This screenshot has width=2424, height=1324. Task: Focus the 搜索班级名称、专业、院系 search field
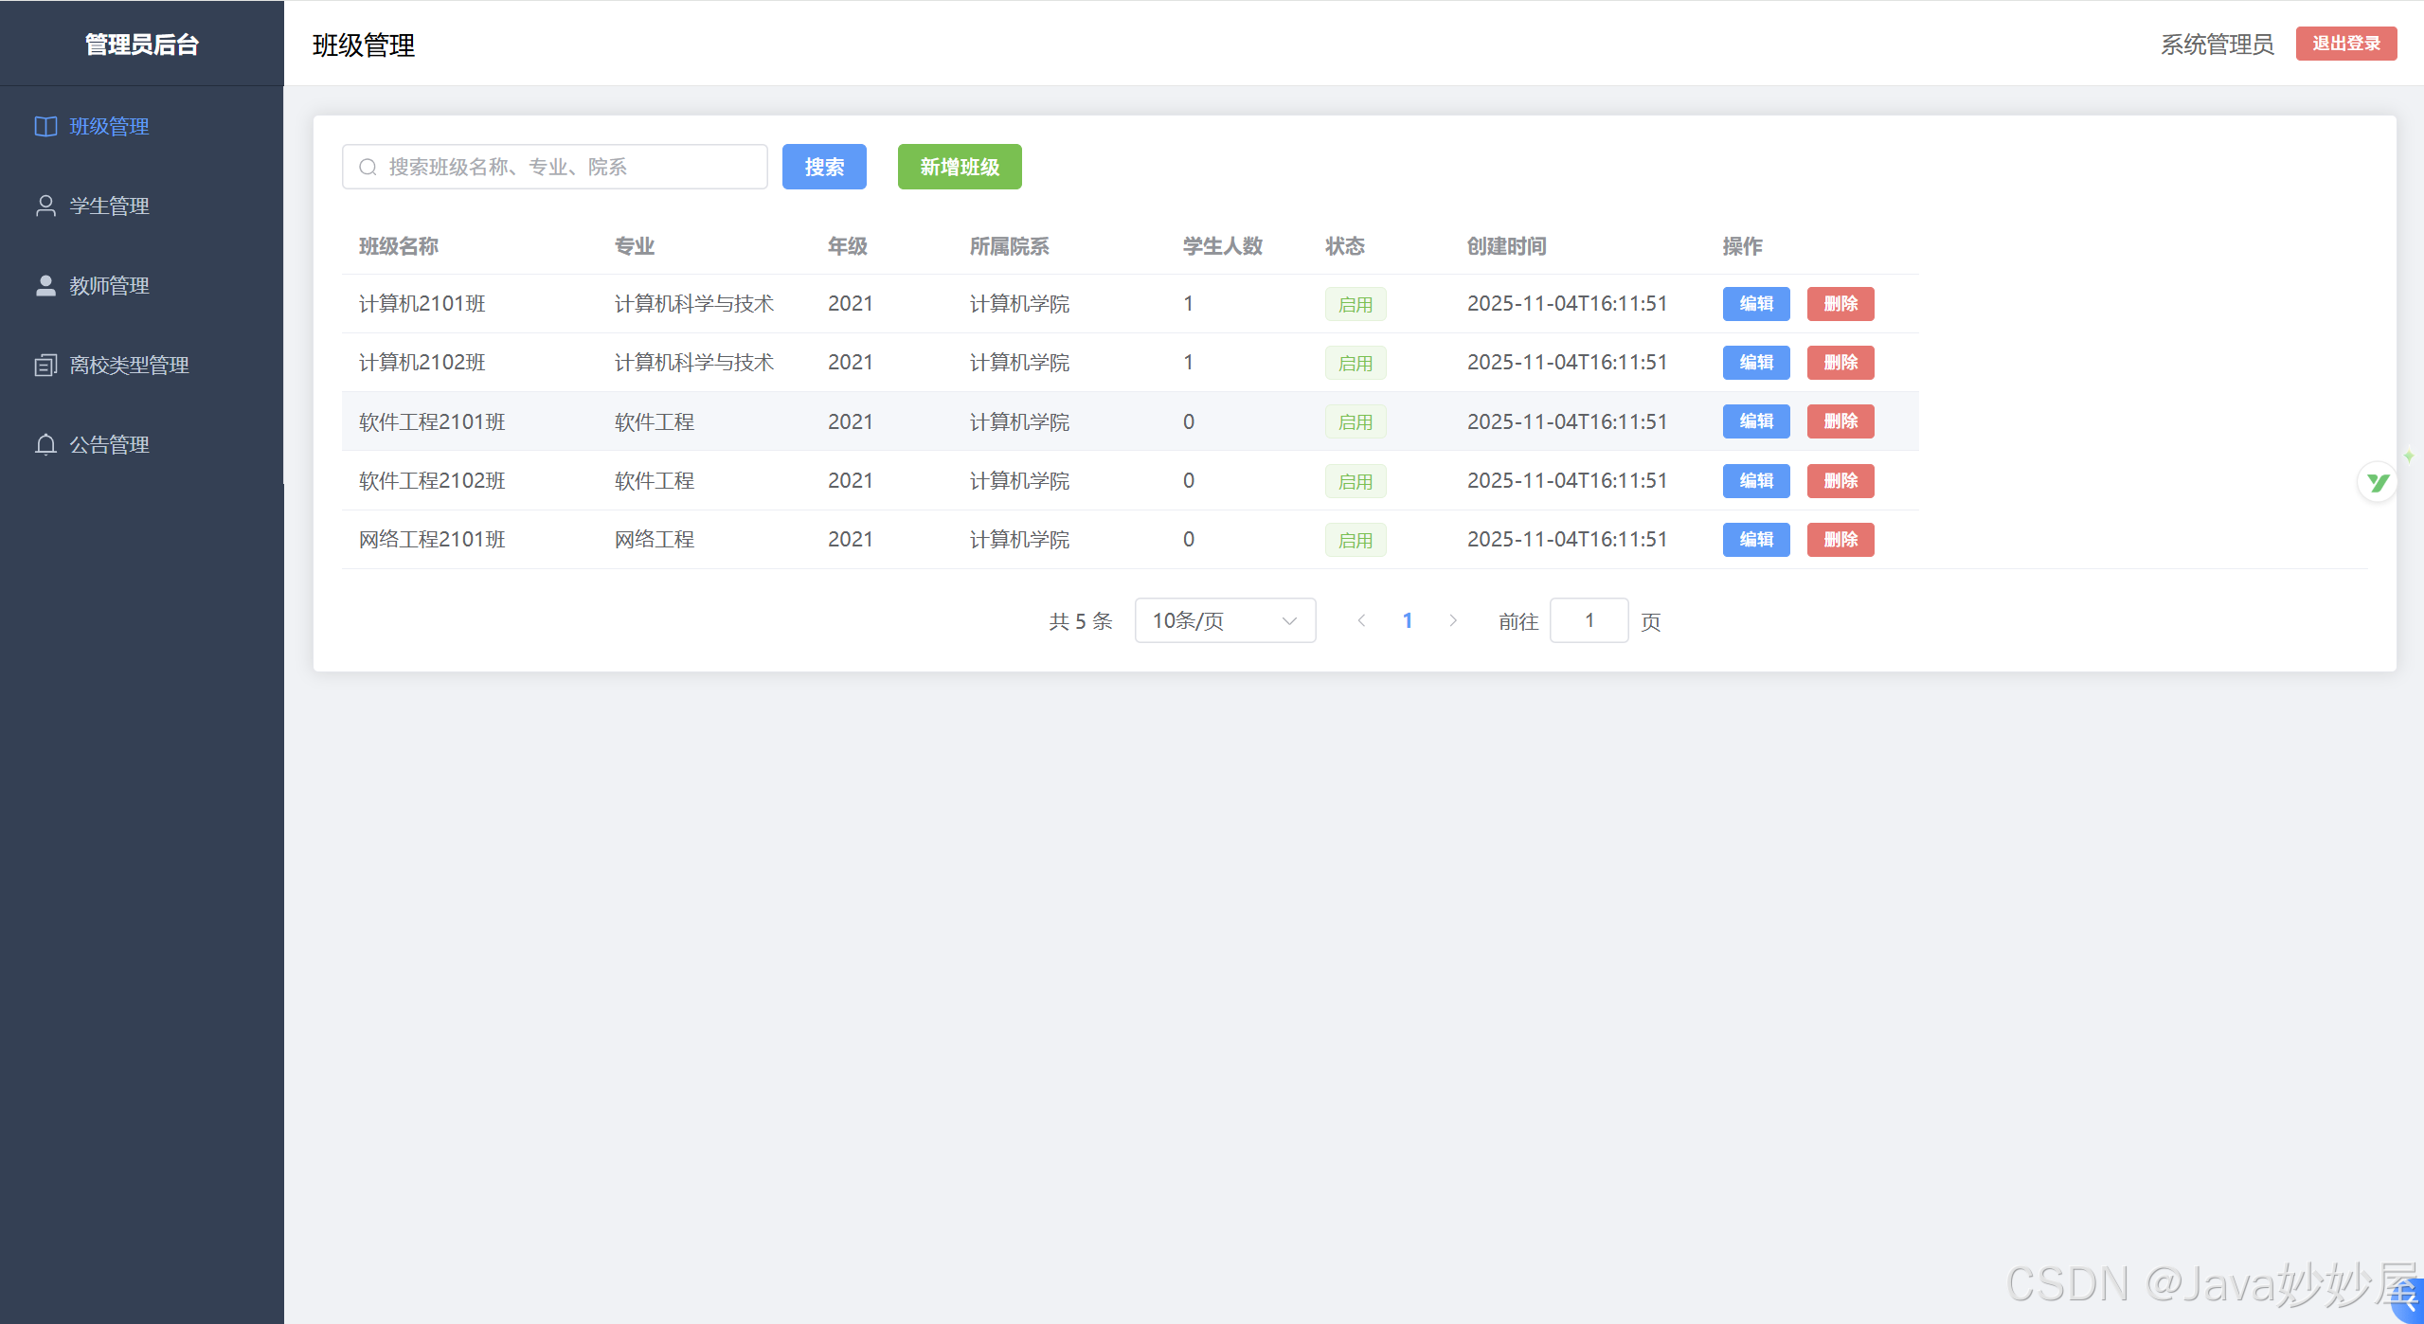[555, 168]
